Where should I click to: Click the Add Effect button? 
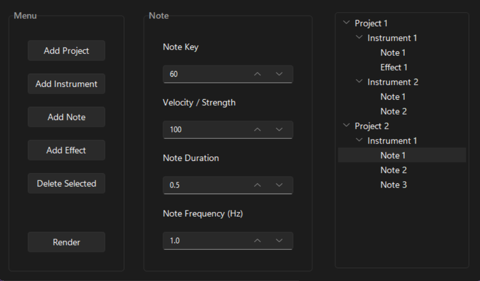(x=67, y=150)
